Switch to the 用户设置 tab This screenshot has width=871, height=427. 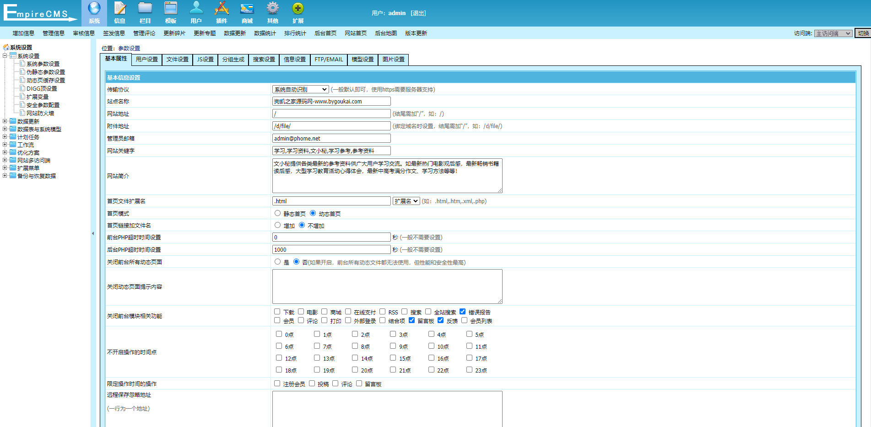point(146,59)
